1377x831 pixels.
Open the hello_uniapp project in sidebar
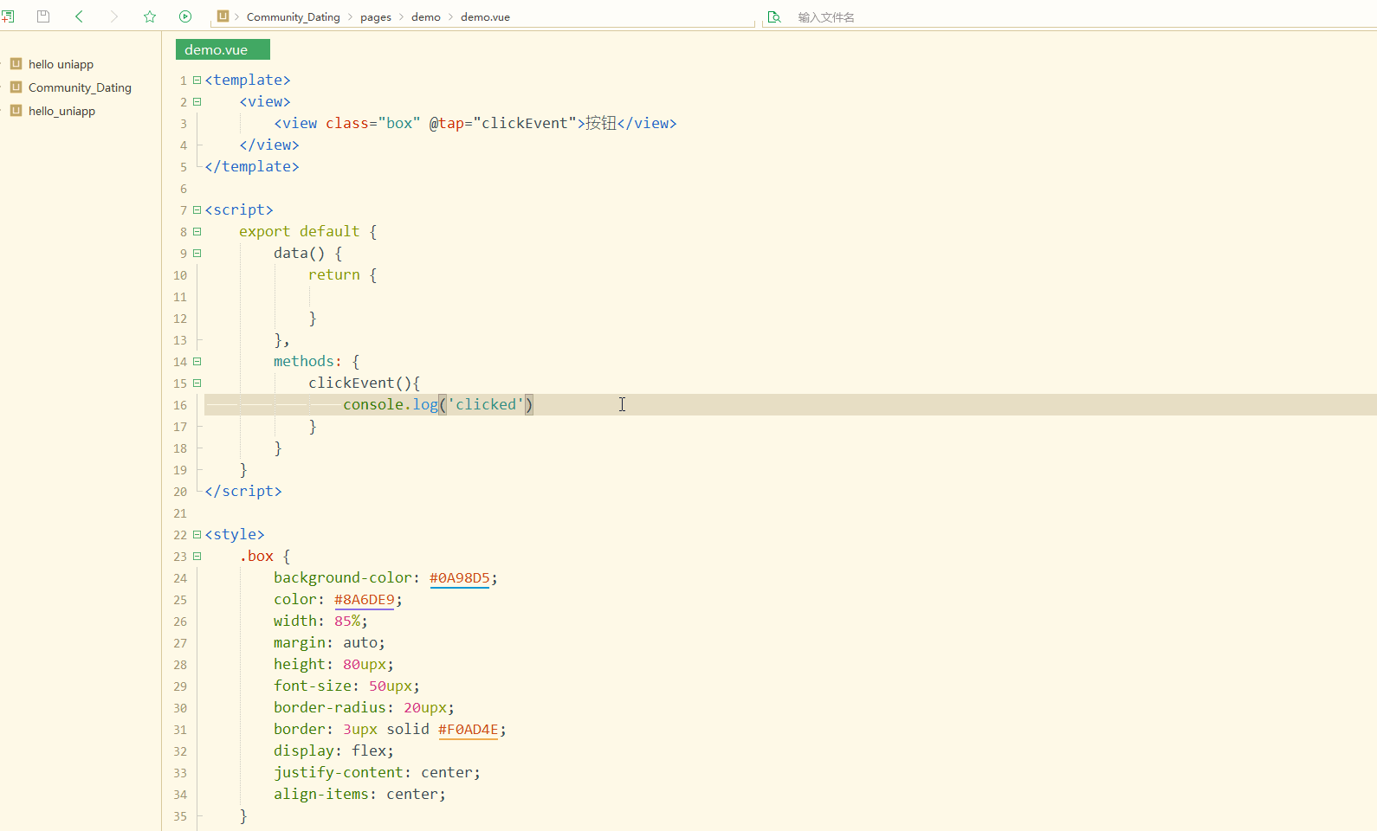coord(61,111)
